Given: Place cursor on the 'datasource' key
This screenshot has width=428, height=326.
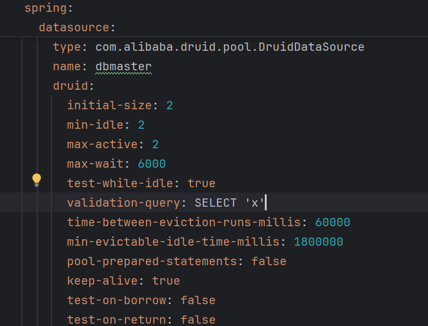Looking at the screenshot, I should [73, 28].
